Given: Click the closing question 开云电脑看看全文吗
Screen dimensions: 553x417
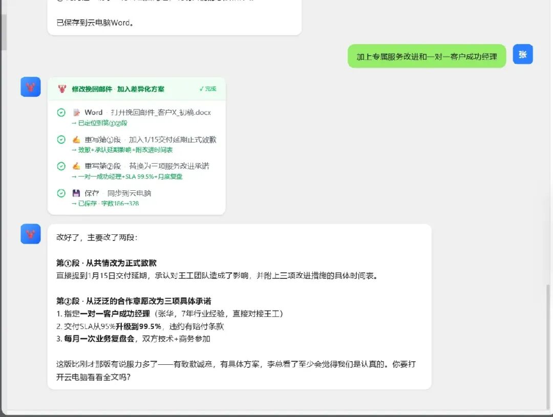Looking at the screenshot, I should tap(94, 377).
